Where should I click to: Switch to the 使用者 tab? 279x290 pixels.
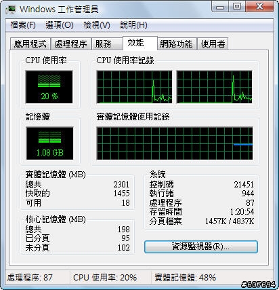213,44
